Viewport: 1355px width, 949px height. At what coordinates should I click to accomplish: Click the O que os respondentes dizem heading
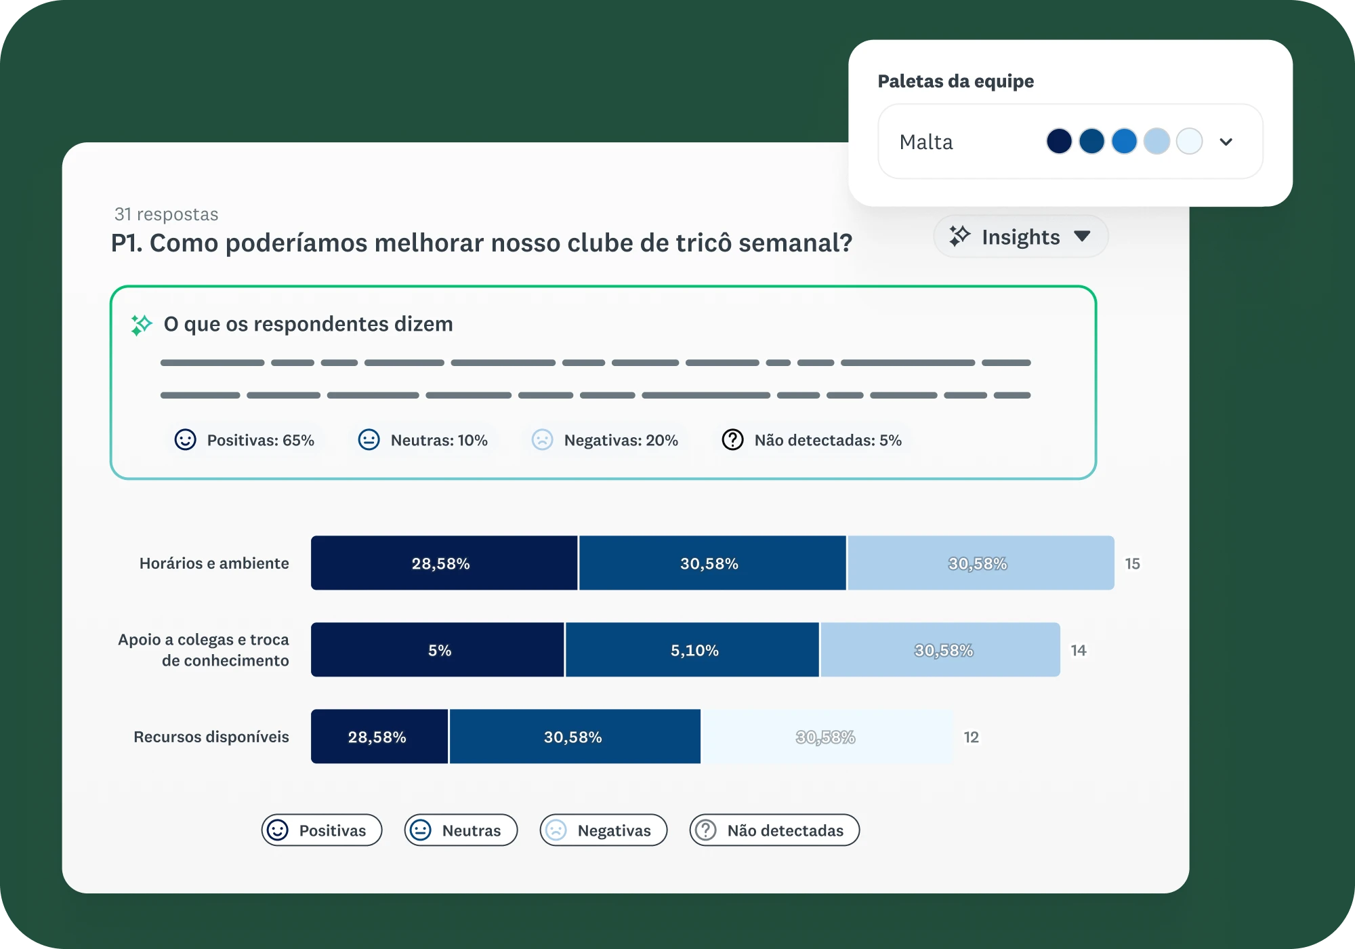[308, 324]
